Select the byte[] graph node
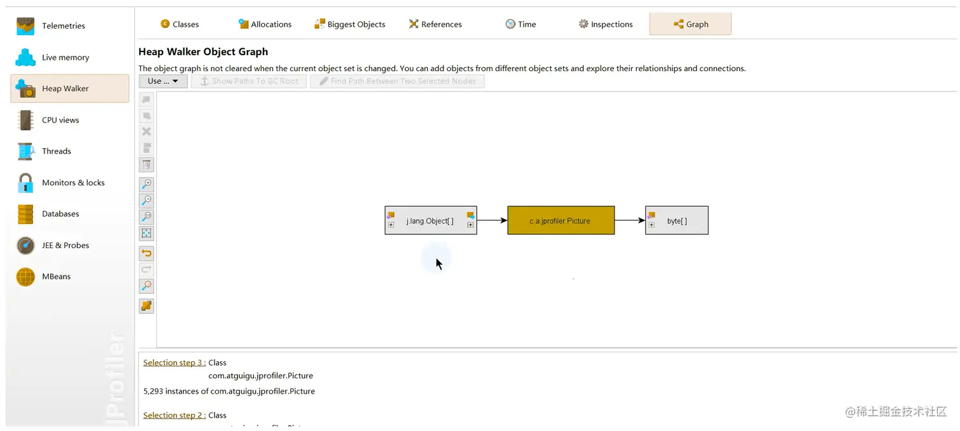Viewport: 960px width, 431px height. 677,220
